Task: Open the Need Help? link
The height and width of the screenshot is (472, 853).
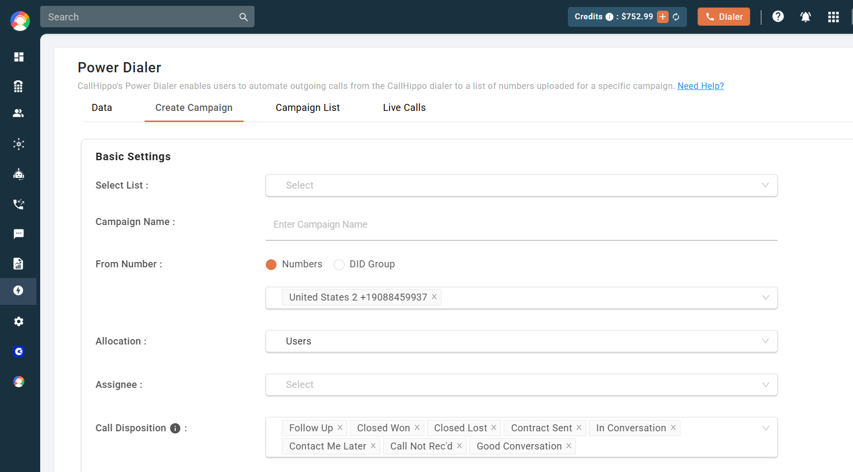Action: [700, 86]
